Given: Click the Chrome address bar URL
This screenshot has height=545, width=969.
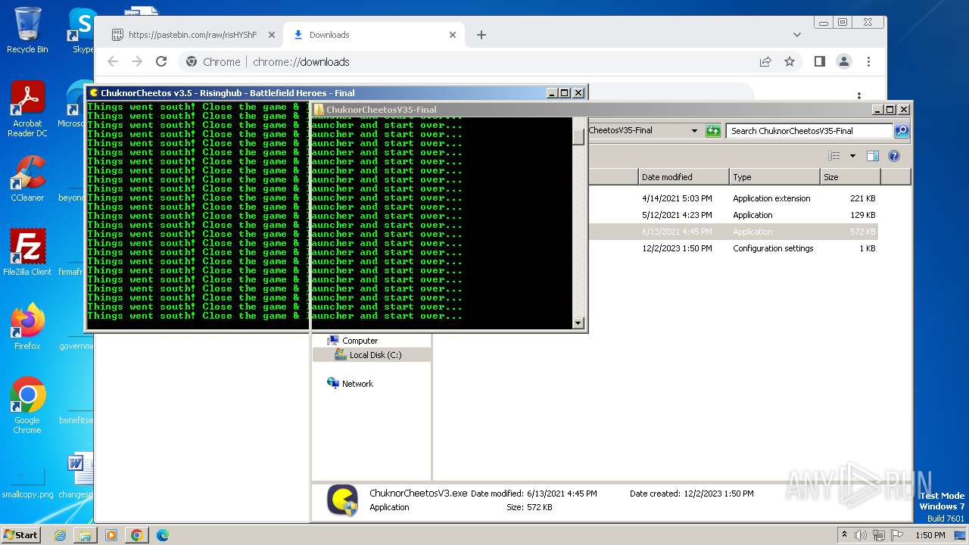Looking at the screenshot, I should [301, 62].
